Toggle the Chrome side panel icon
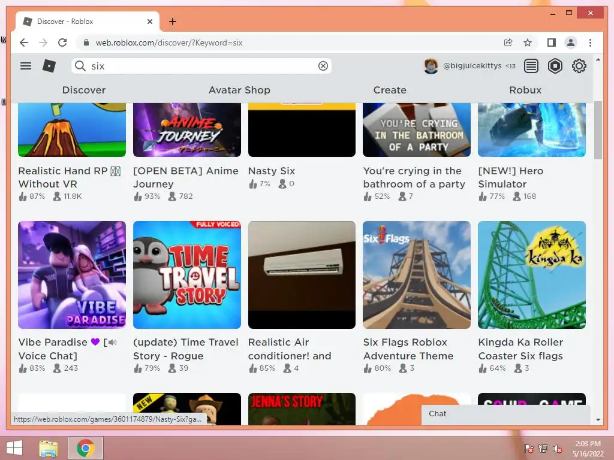This screenshot has height=460, width=614. 552,43
